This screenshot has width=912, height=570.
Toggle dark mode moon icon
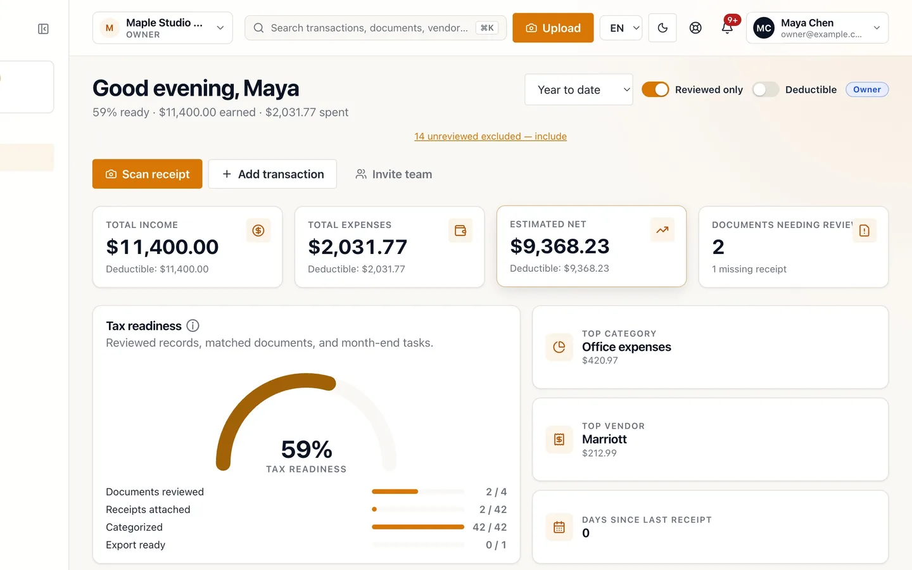(x=662, y=28)
